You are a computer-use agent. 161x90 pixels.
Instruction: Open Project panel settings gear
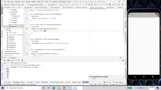click(x=19, y=7)
